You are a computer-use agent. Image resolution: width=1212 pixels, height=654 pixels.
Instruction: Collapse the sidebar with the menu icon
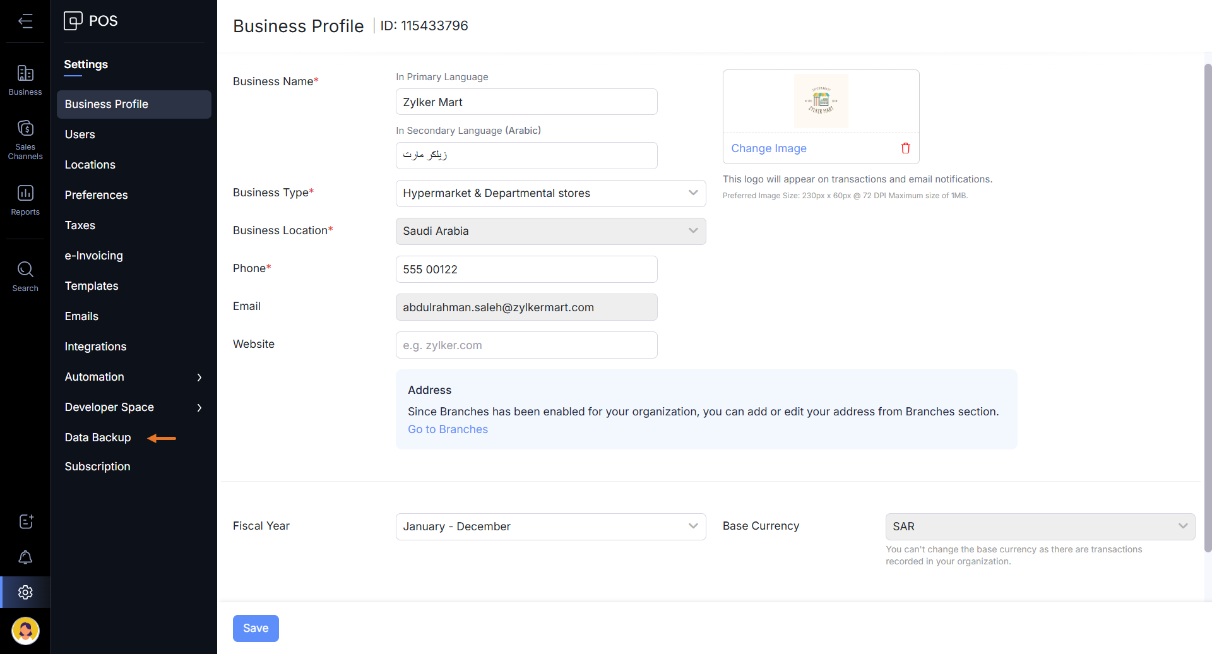pyautogui.click(x=25, y=21)
